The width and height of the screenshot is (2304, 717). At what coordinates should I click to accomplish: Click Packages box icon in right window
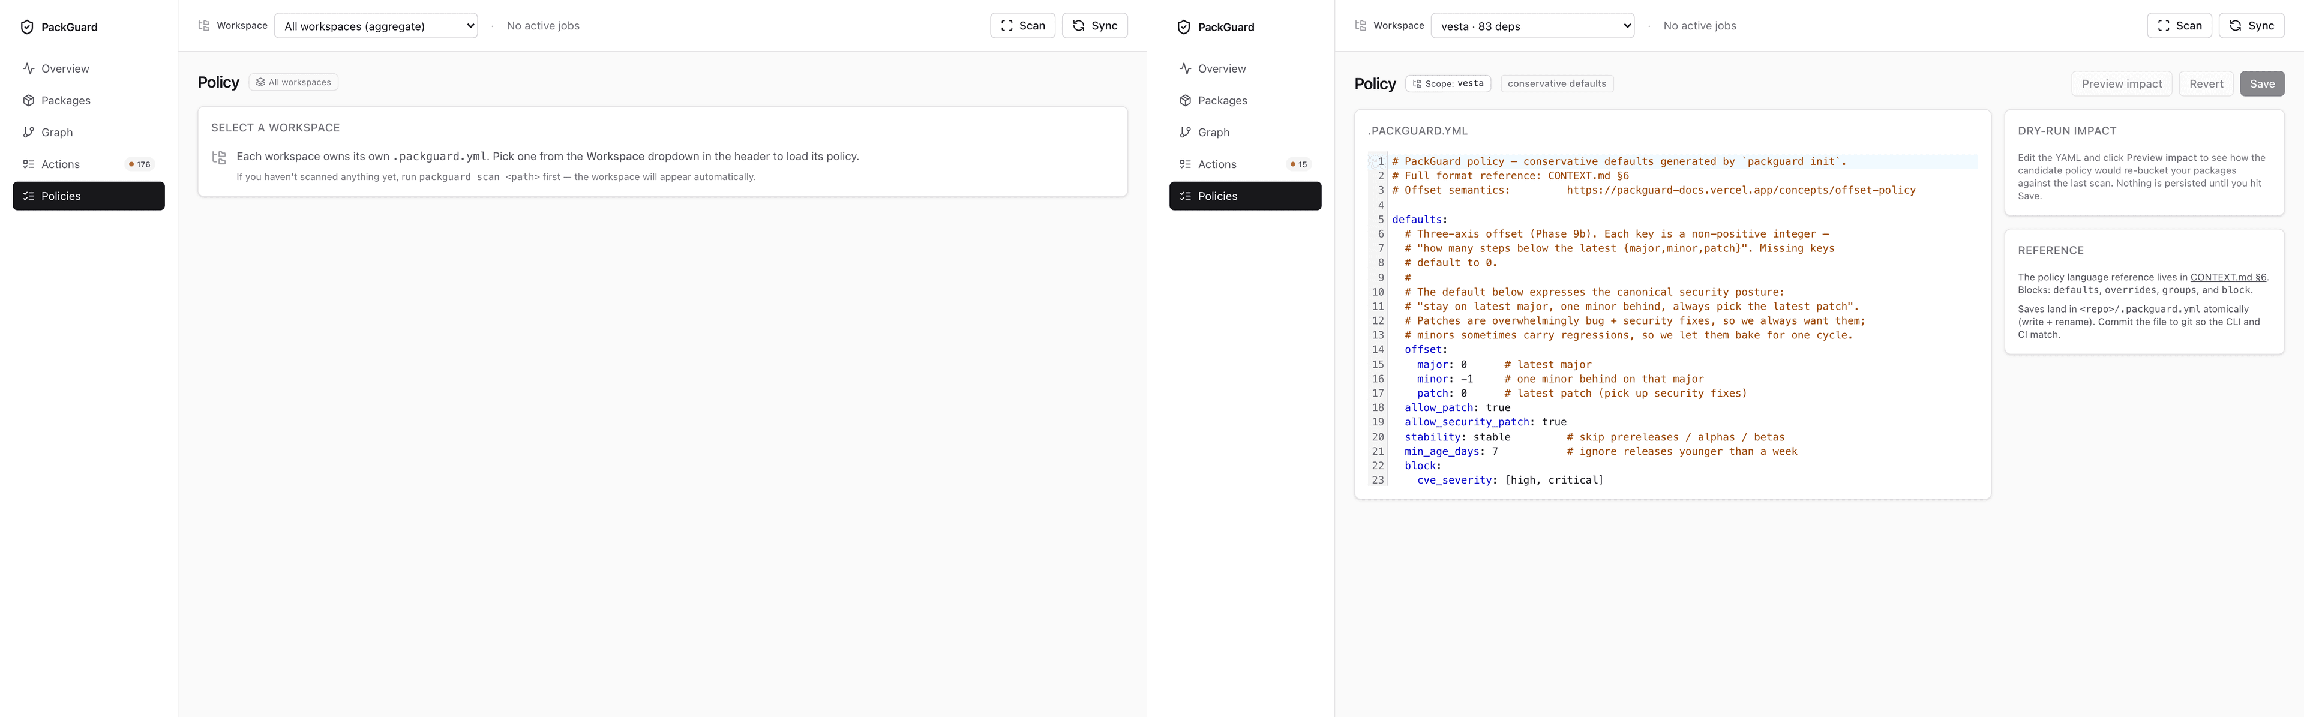pos(1185,100)
